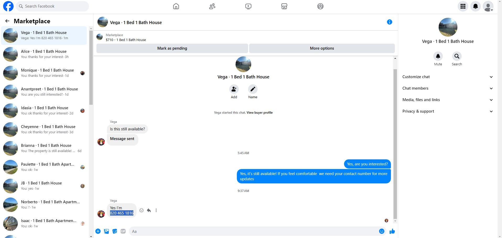This screenshot has width=502, height=238.
Task: Expand Media, files and links section
Action: 448,100
